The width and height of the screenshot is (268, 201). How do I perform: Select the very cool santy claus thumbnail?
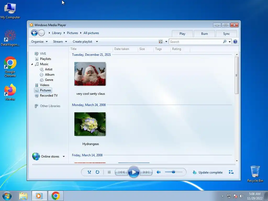(x=90, y=74)
